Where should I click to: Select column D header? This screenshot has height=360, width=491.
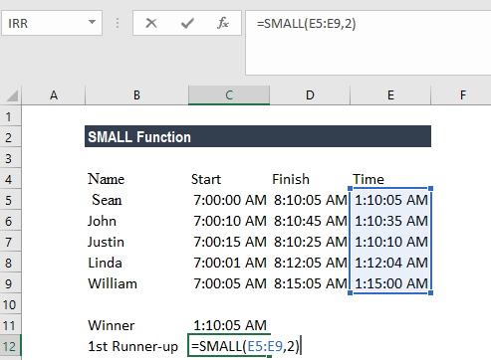[x=310, y=95]
